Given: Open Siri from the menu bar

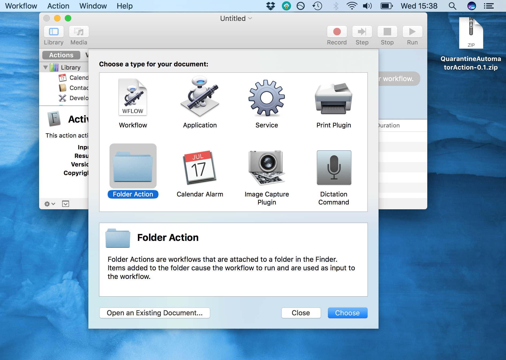Looking at the screenshot, I should click(471, 6).
